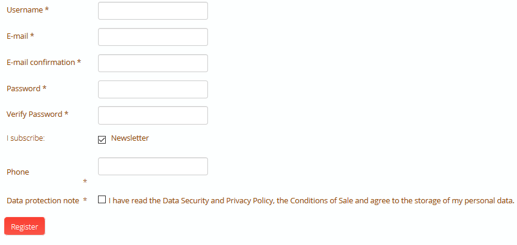The height and width of the screenshot is (245, 517).
Task: Select the E-mail confirmation label
Action: pos(41,63)
